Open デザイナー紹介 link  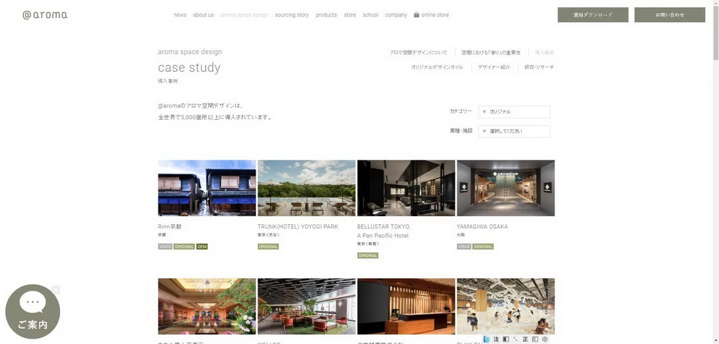point(494,67)
